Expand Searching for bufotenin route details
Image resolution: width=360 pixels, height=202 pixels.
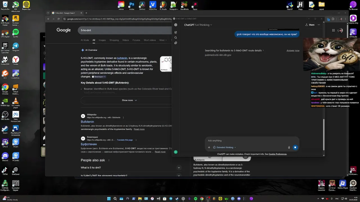click(234, 50)
